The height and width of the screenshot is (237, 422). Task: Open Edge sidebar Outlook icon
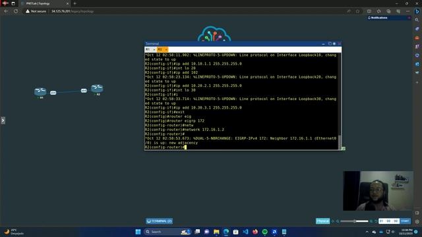click(x=417, y=65)
